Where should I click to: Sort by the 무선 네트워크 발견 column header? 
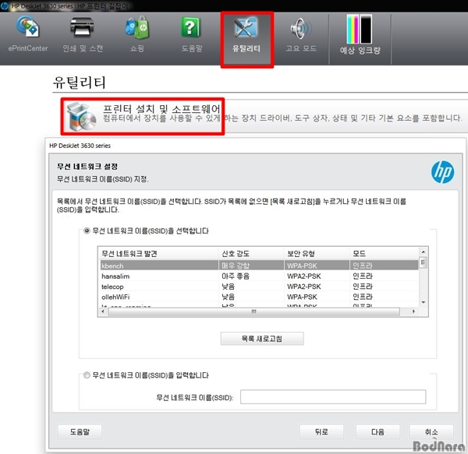coord(159,254)
